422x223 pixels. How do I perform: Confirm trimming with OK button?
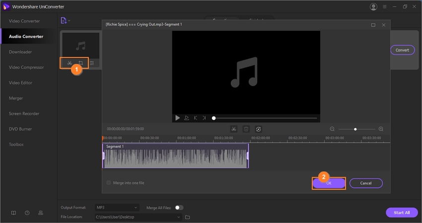pyautogui.click(x=329, y=183)
